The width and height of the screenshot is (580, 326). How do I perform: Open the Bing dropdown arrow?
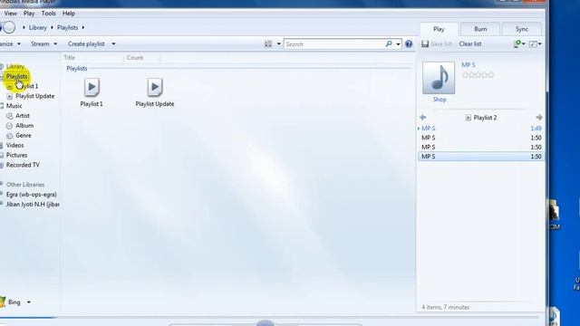tap(28, 302)
